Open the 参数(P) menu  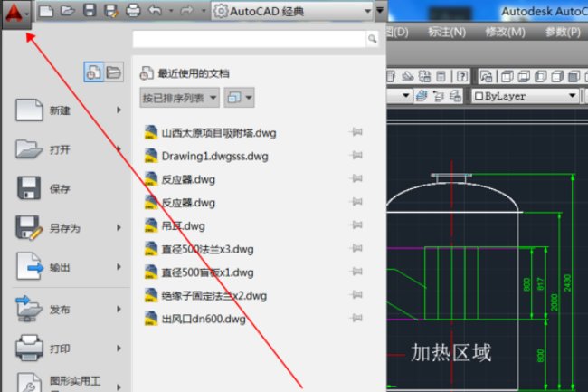point(563,33)
